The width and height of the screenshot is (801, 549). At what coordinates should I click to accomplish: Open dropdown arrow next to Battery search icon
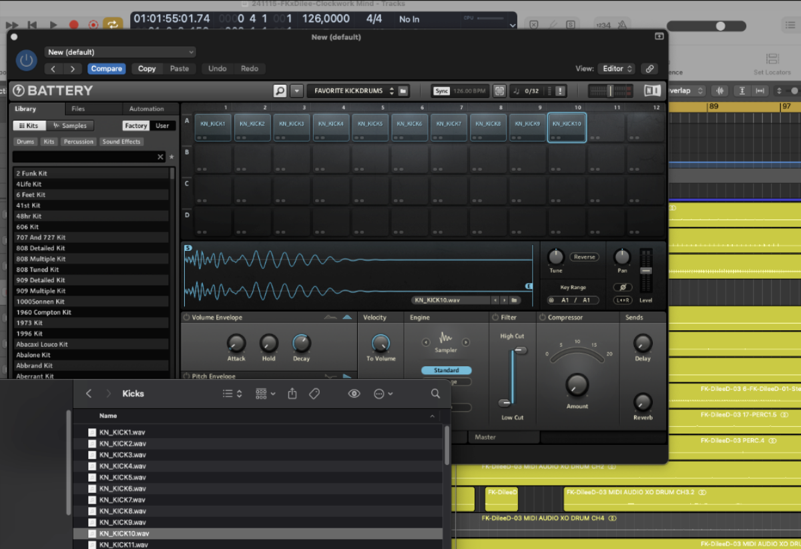[297, 91]
